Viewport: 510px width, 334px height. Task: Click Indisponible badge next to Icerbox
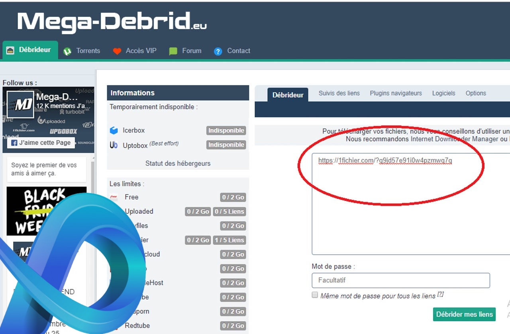pyautogui.click(x=226, y=130)
